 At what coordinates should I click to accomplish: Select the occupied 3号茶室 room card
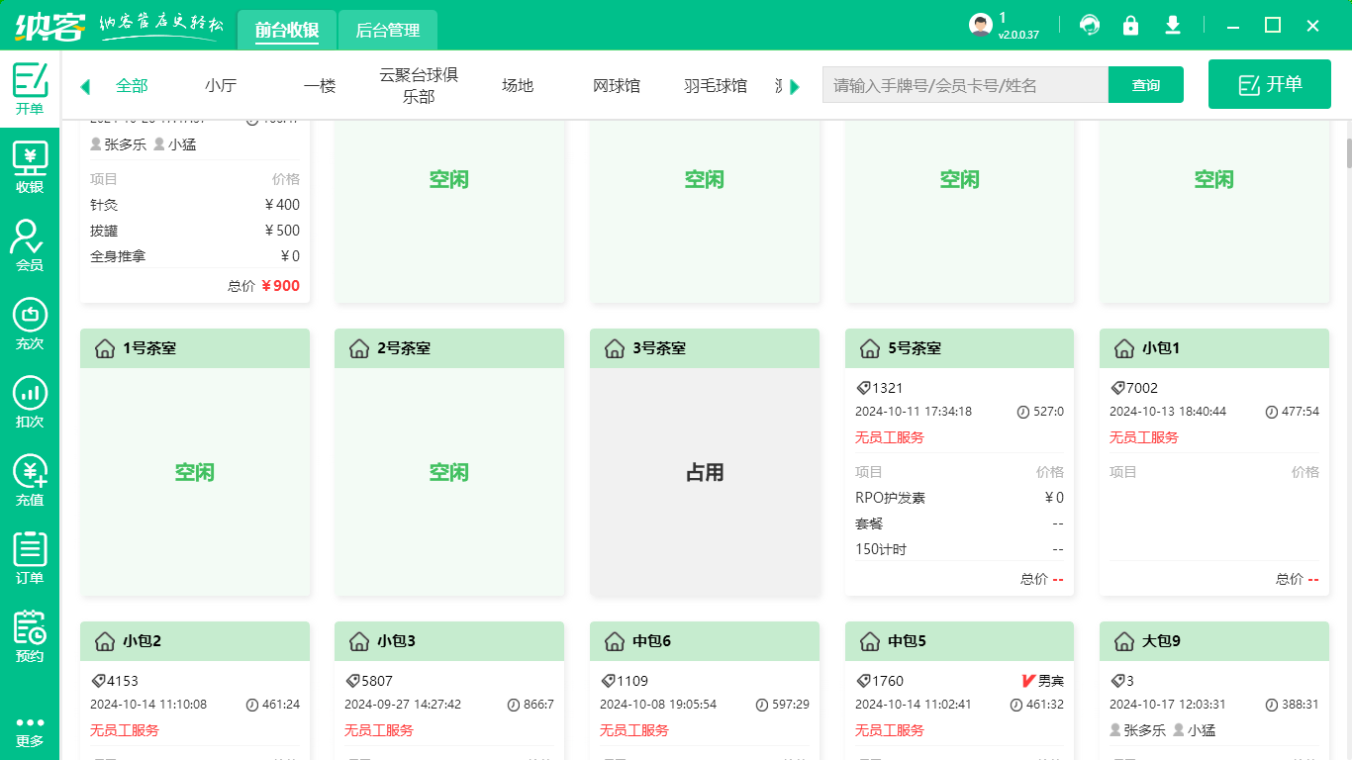[x=705, y=472]
